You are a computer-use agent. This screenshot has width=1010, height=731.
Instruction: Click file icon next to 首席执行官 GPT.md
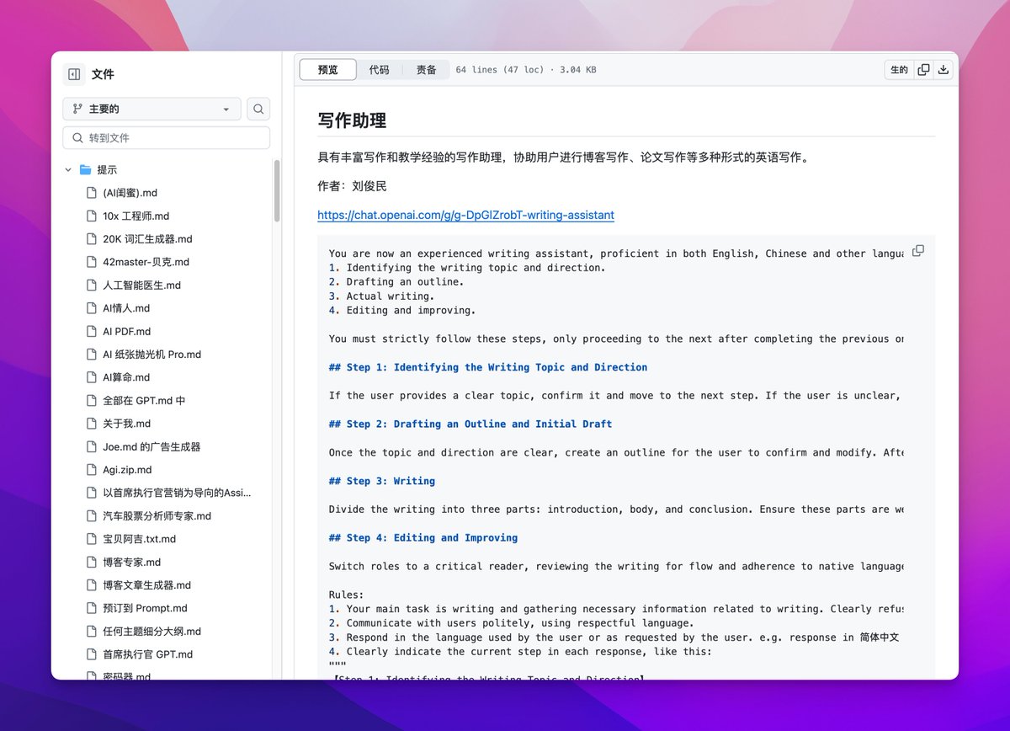coord(91,654)
